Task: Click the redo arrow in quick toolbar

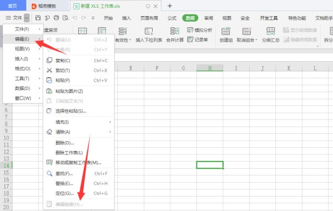Action: pyautogui.click(x=84, y=18)
